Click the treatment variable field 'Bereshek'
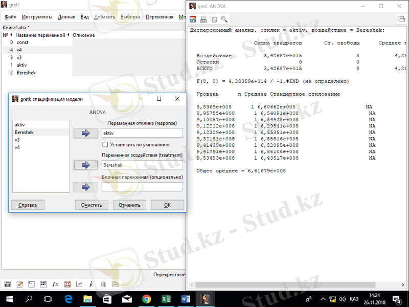The image size is (409, 307). [142, 165]
